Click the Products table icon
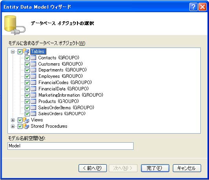This screenshot has width=209, height=180. coord(33,101)
